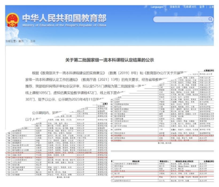Screen dimensions: 219x187
Task: Click the text 教高厅函〔2021〕13号
Action: (100, 80)
